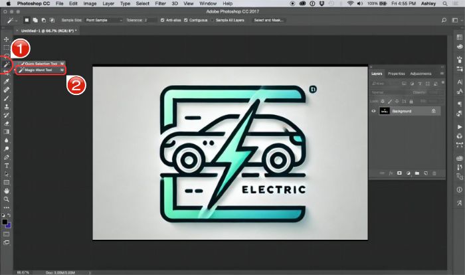Viewport: 465px width, 275px height.
Task: Switch to the Properties tab
Action: 396,74
